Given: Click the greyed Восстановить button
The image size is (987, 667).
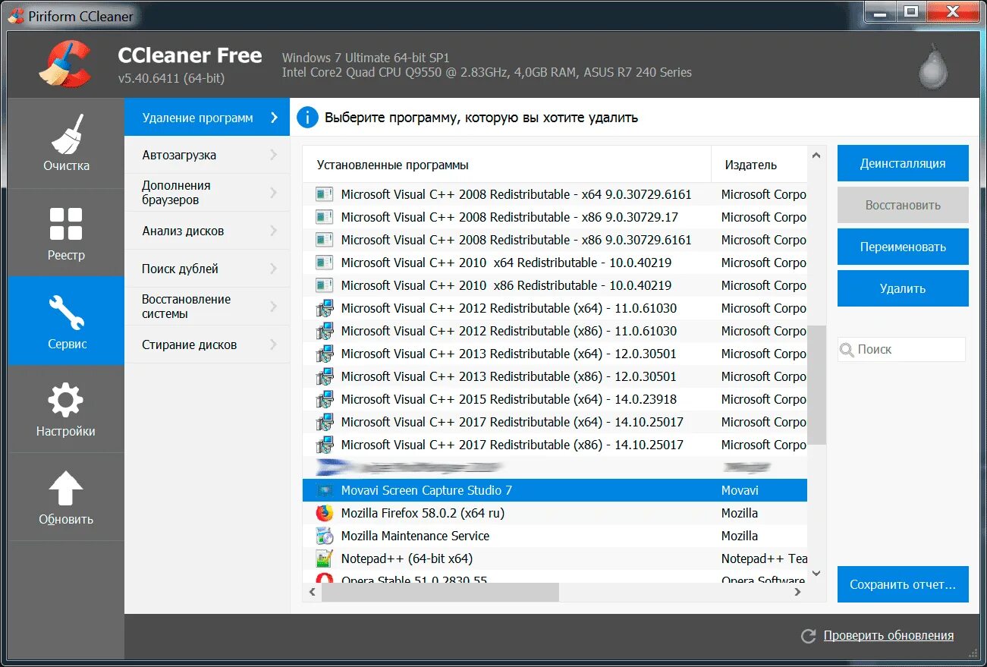Looking at the screenshot, I should [903, 205].
